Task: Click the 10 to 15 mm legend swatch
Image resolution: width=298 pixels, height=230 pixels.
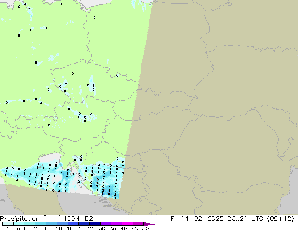Action: (63, 224)
